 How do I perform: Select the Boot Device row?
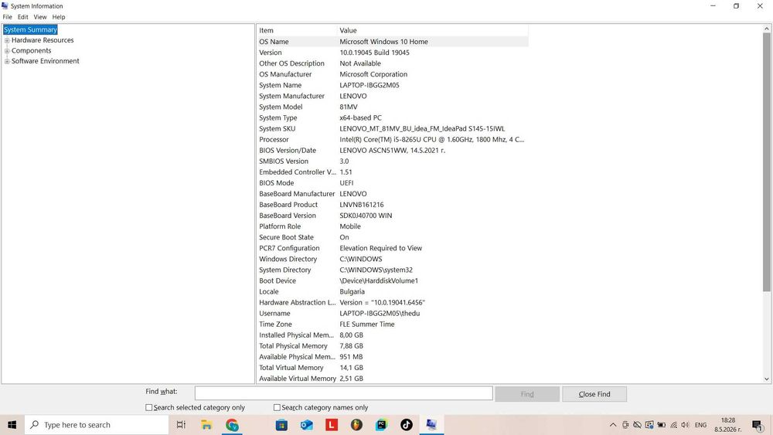coord(393,280)
